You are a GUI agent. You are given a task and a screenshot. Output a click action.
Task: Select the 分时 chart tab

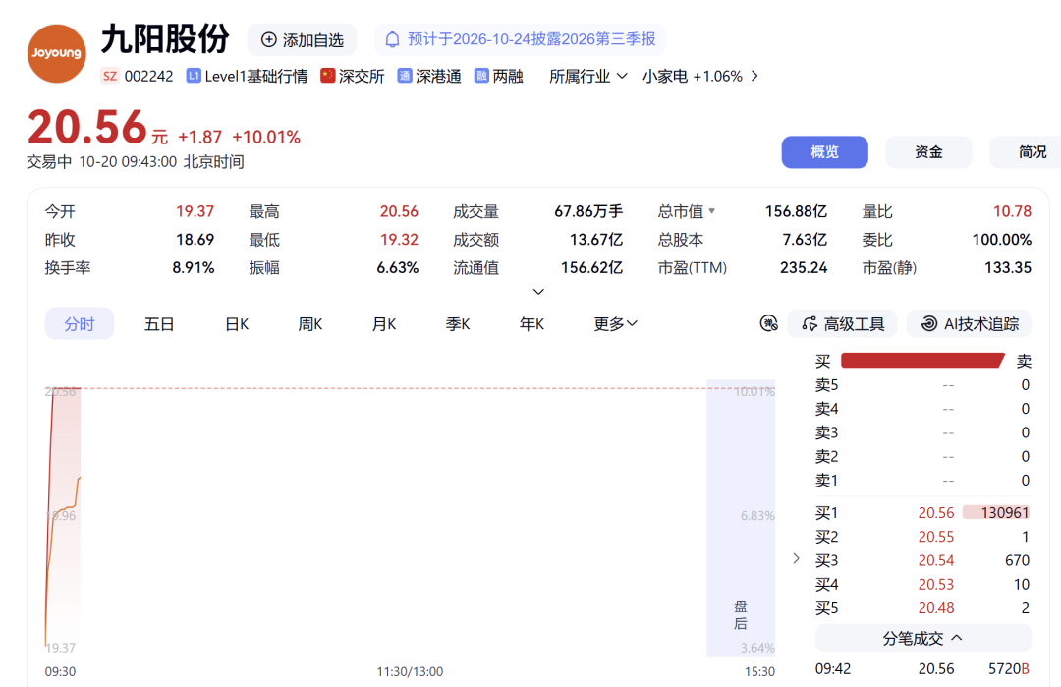point(80,324)
